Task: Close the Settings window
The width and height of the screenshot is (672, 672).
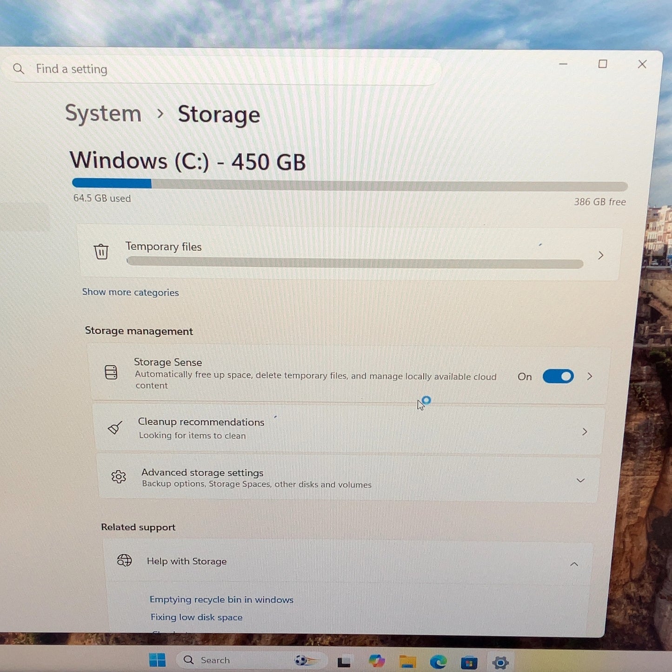Action: click(642, 64)
